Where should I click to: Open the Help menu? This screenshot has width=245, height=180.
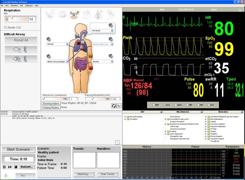(x=36, y=6)
